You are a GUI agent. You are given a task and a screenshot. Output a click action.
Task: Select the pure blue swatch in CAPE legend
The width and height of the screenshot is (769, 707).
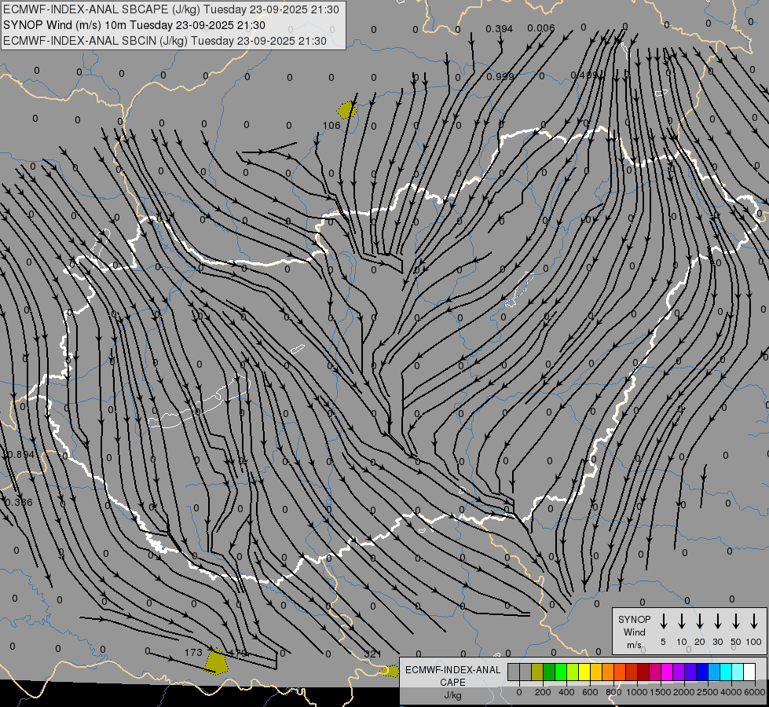[x=702, y=672]
